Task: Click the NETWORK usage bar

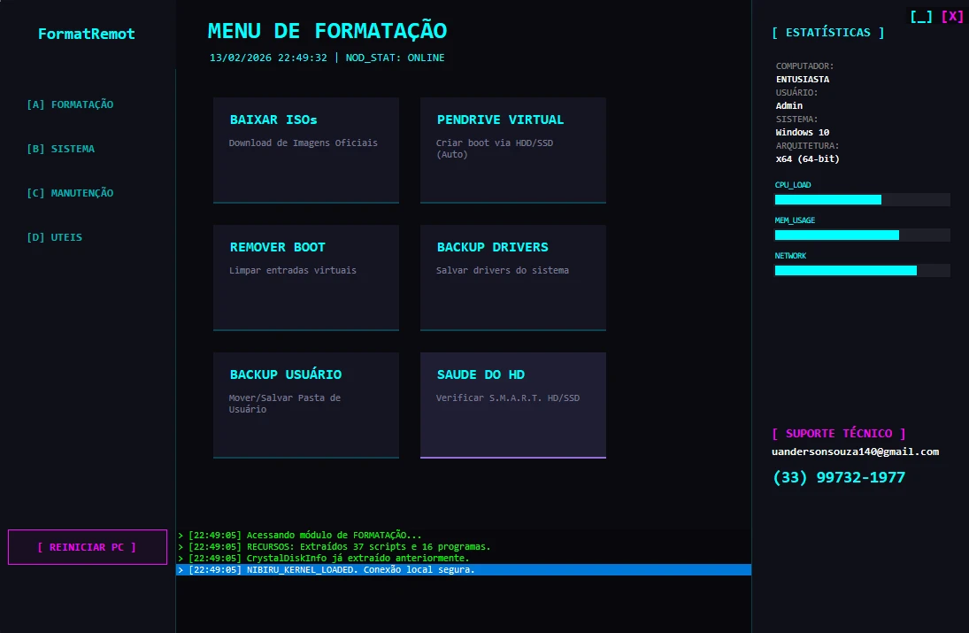Action: click(862, 270)
